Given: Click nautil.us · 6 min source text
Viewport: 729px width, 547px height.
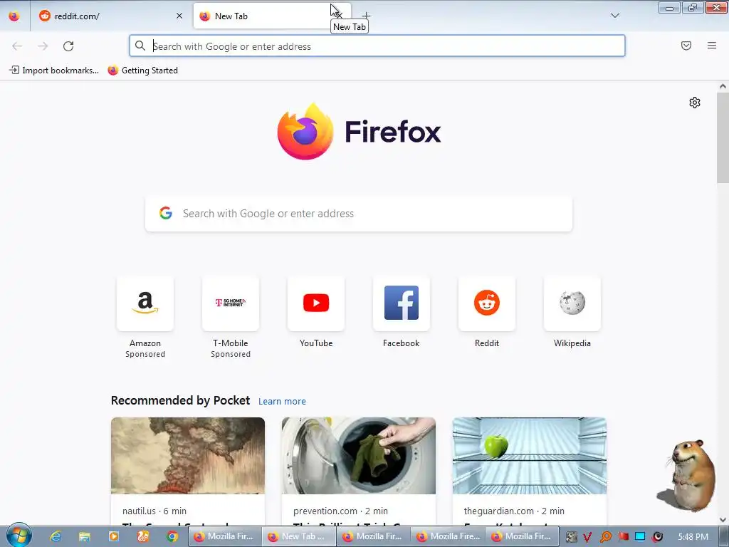Looking at the screenshot, I should [x=154, y=511].
